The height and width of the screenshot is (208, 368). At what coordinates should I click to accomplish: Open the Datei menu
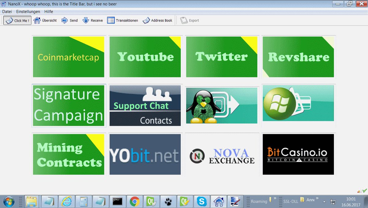pyautogui.click(x=7, y=12)
